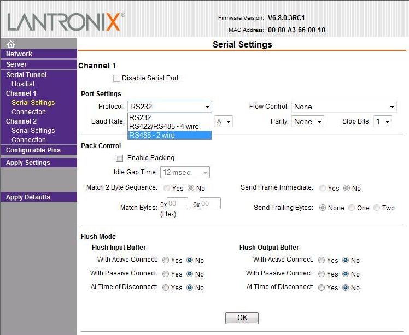409x335 pixels.
Task: Select Two for Send Trailing Bytes
Action: 377,208
